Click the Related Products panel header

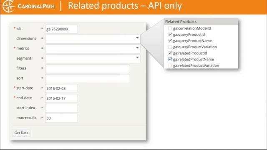point(201,22)
